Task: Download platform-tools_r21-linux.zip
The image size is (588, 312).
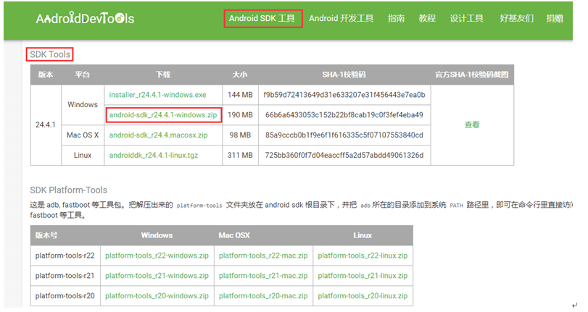Action: pyautogui.click(x=363, y=276)
